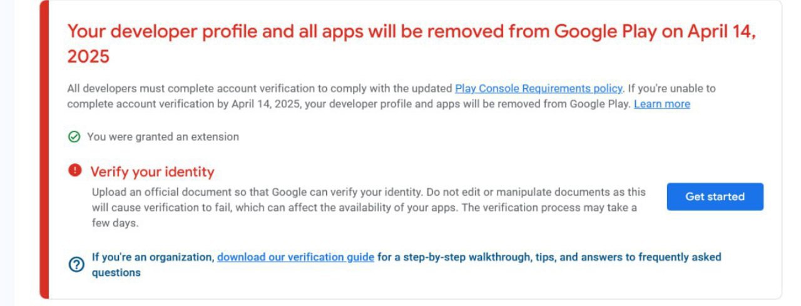Image resolution: width=801 pixels, height=306 pixels.
Task: Open the Play Console Requirements policy link
Action: click(x=538, y=88)
